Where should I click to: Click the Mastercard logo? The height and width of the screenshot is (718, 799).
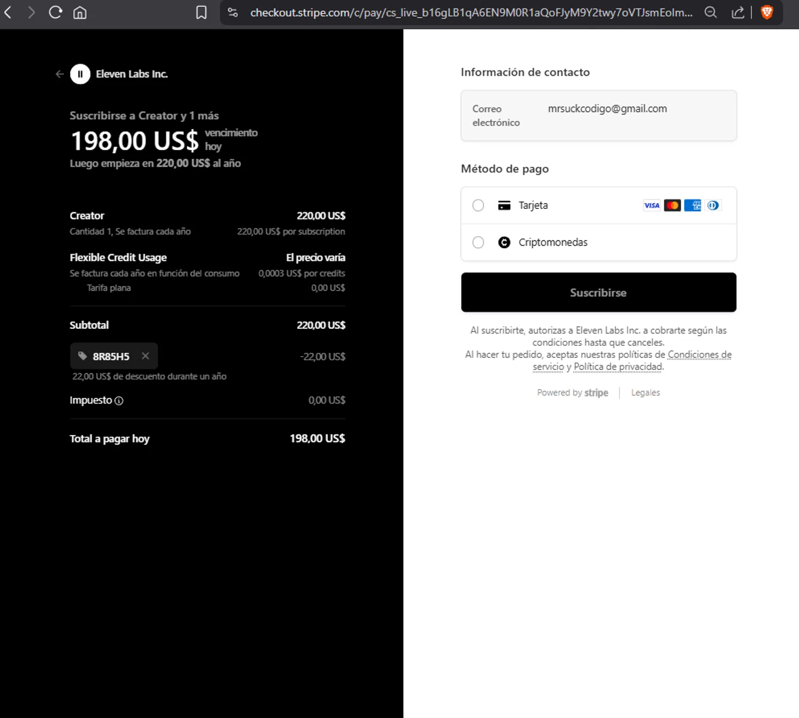(x=672, y=205)
